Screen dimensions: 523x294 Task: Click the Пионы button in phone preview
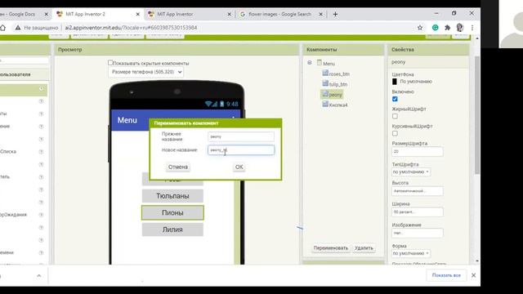[x=172, y=212]
